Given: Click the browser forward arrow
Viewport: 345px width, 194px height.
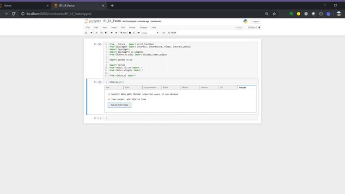Looking at the screenshot, I should 6,13.
